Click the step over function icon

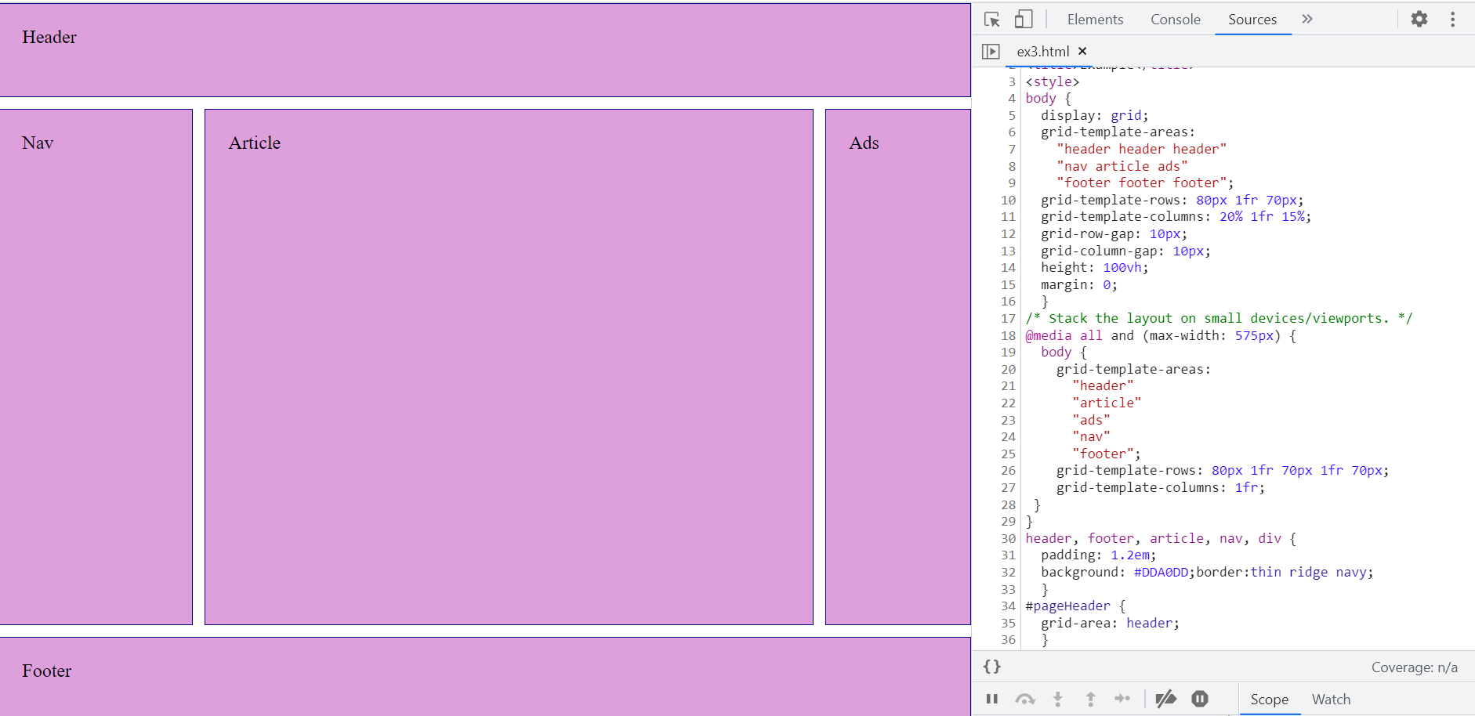click(x=1025, y=699)
